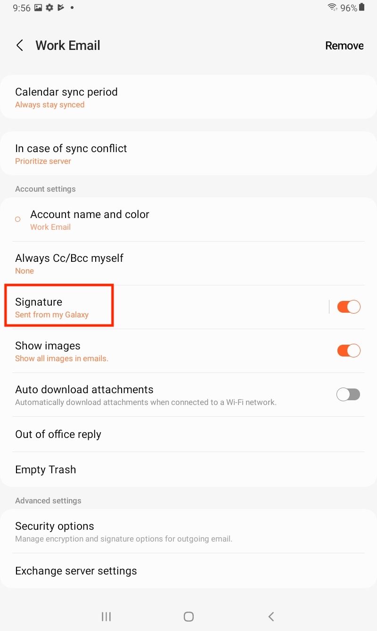Tap the battery status icon
Screen dimensions: 377x631
pyautogui.click(x=362, y=8)
